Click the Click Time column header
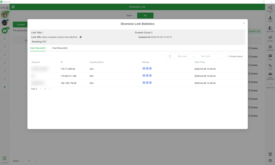Image resolution: width=275 pixels, height=165 pixels. tap(200, 62)
